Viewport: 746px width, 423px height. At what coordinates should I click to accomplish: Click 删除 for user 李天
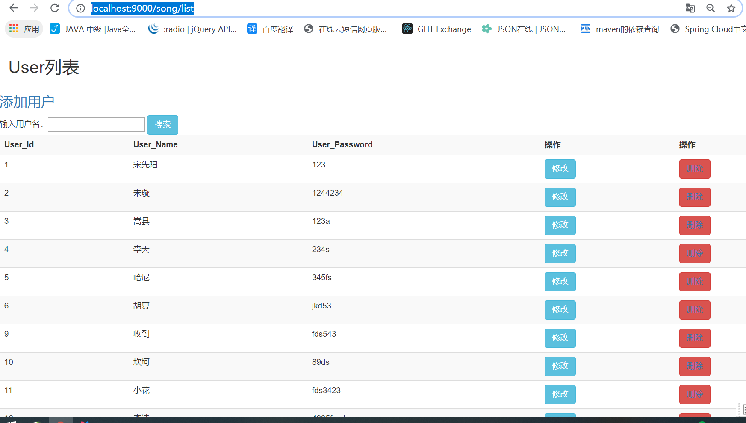point(695,253)
